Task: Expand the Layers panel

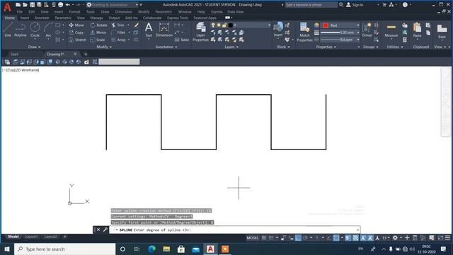Action: (231, 47)
